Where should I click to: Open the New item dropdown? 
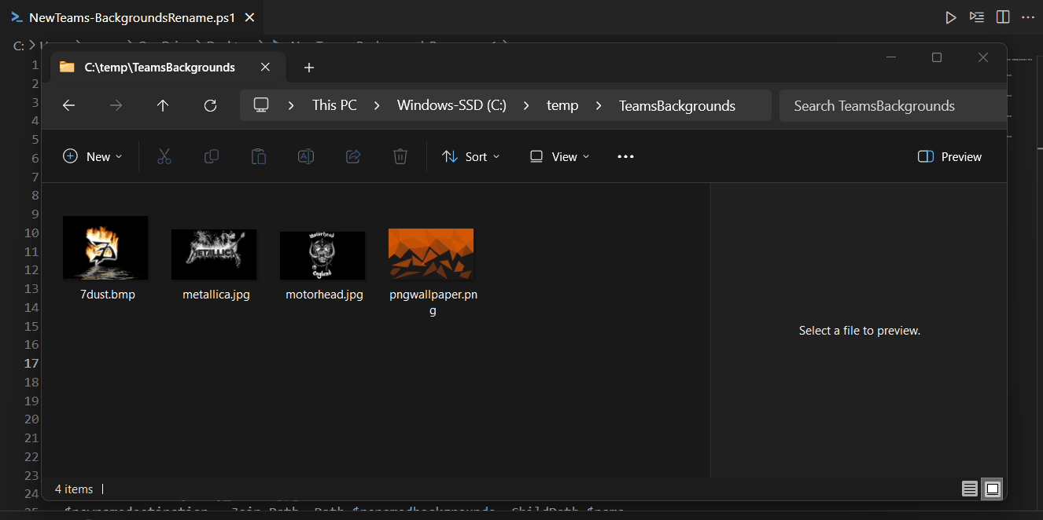pyautogui.click(x=92, y=156)
